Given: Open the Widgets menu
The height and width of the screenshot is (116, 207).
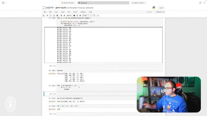Looking at the screenshot, I should click(x=83, y=12).
